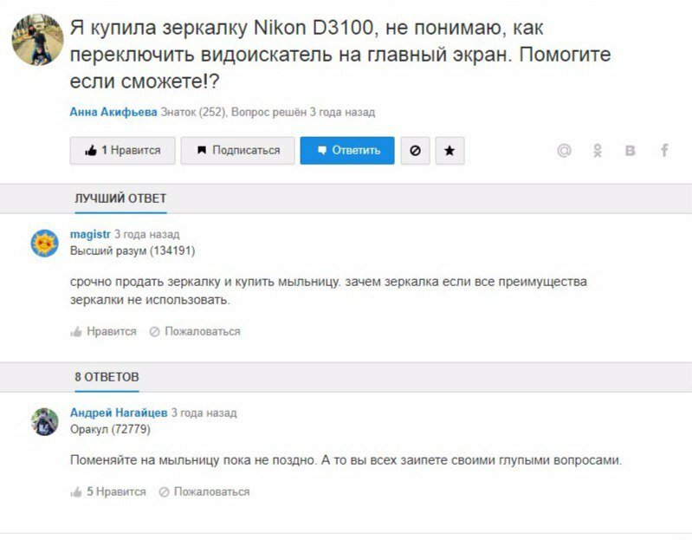Click magistr's round avatar image
This screenshot has height=540, width=692.
[x=44, y=244]
